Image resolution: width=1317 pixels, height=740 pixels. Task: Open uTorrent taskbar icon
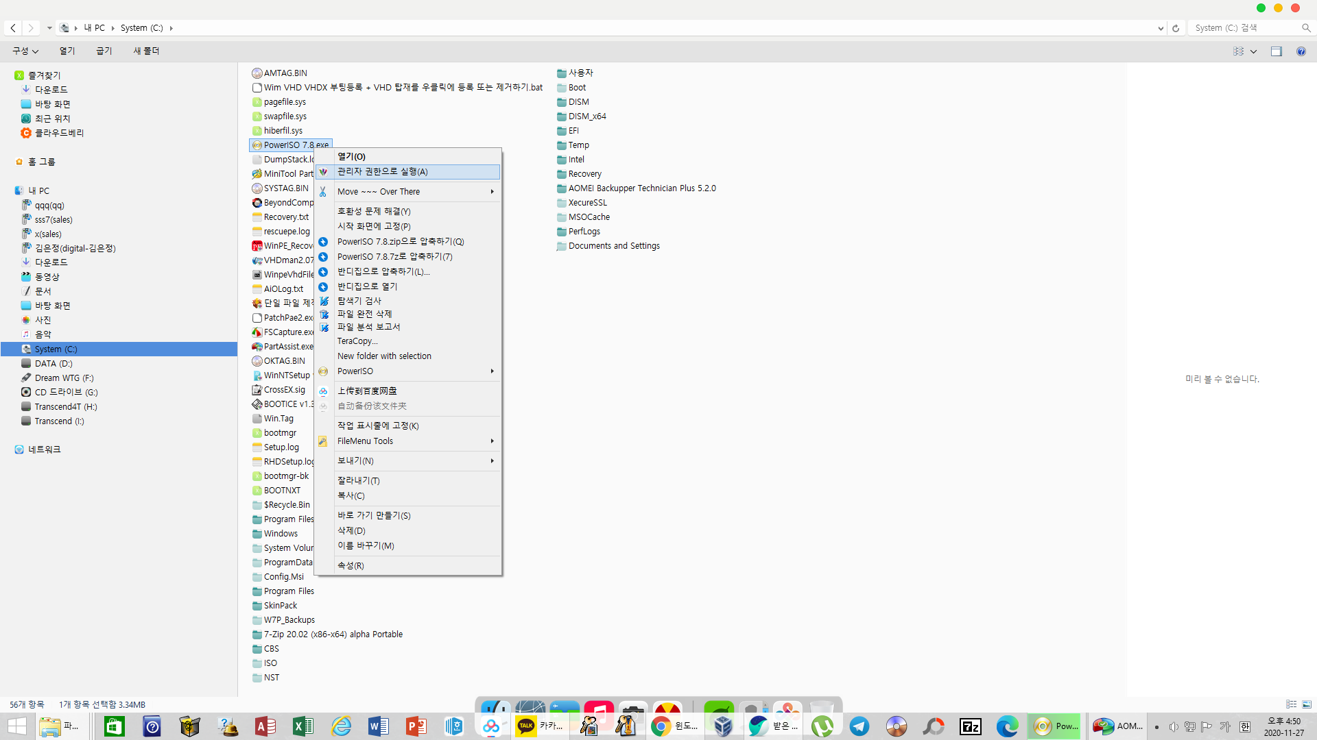822,726
